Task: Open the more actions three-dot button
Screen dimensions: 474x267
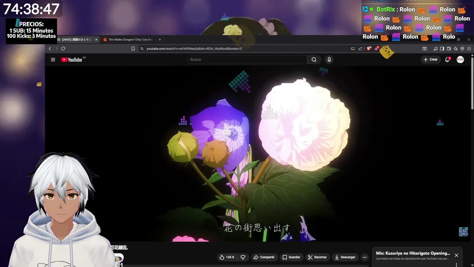Action: 364,257
